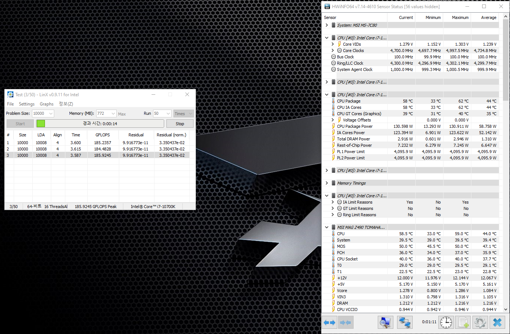Click the shrink columns arrows icon in HWiNFO

click(345, 322)
